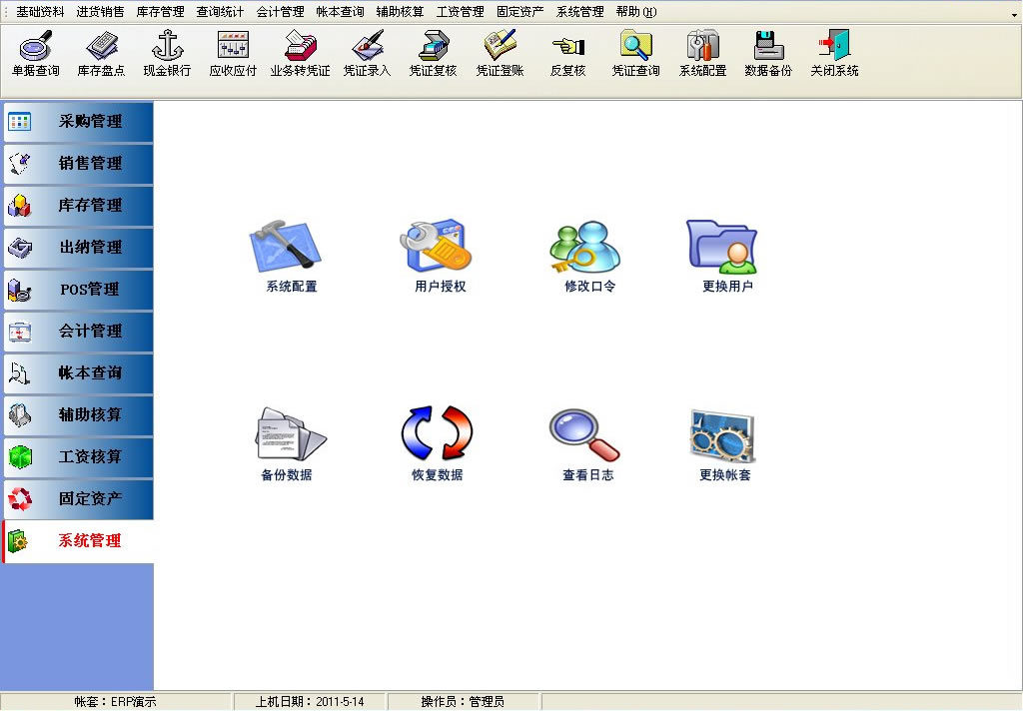1023x711 pixels.
Task: Open 修改口令 users-and-key icon
Action: (589, 255)
